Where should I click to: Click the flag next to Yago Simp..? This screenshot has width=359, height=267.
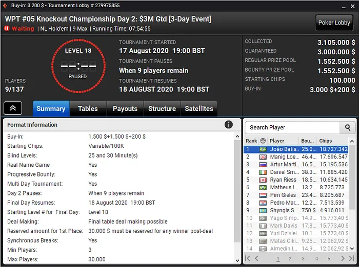(x=263, y=218)
